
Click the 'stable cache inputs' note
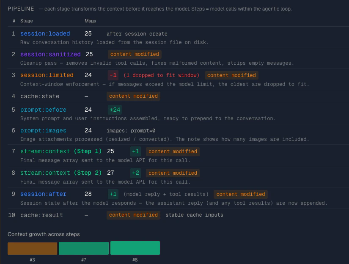[194, 215]
